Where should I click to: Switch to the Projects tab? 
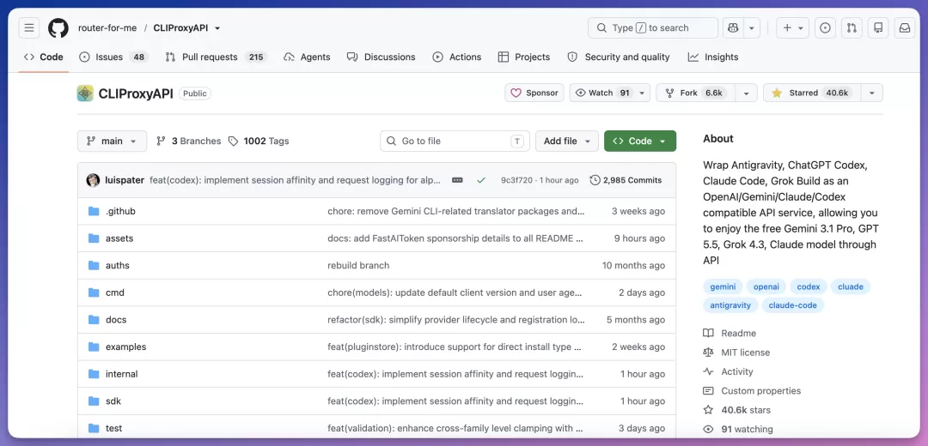coord(524,57)
